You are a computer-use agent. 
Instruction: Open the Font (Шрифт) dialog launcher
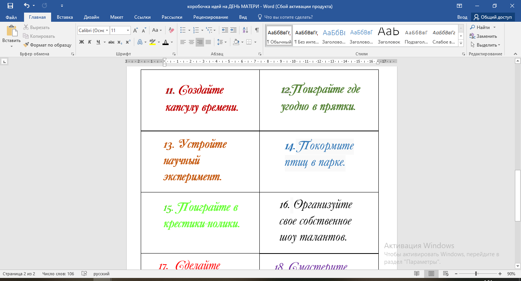click(x=174, y=54)
